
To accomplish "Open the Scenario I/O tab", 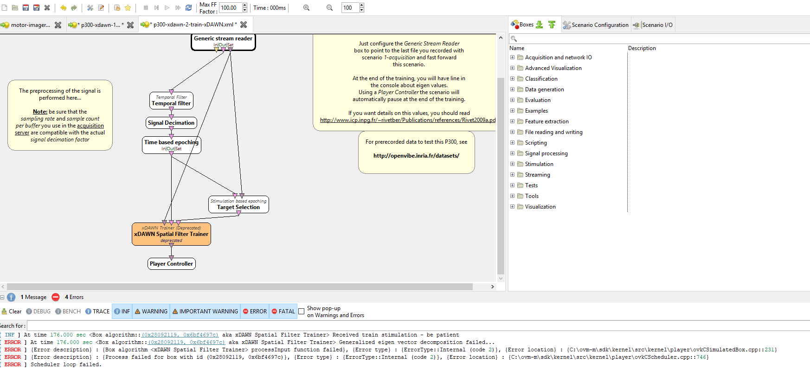I will coord(653,25).
